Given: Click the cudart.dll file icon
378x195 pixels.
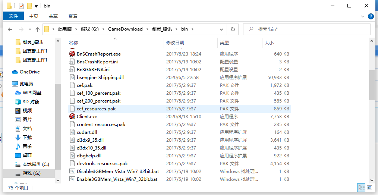Looking at the screenshot, I should click(72, 132).
